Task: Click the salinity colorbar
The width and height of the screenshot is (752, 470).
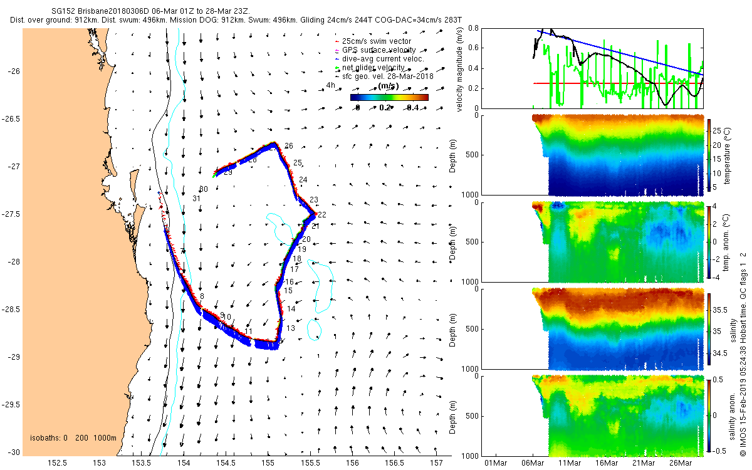Action: click(x=709, y=328)
